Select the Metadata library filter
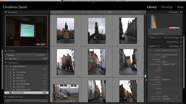Image resolution: width=186 pixels, height=104 pixels. pyautogui.click(x=101, y=12)
